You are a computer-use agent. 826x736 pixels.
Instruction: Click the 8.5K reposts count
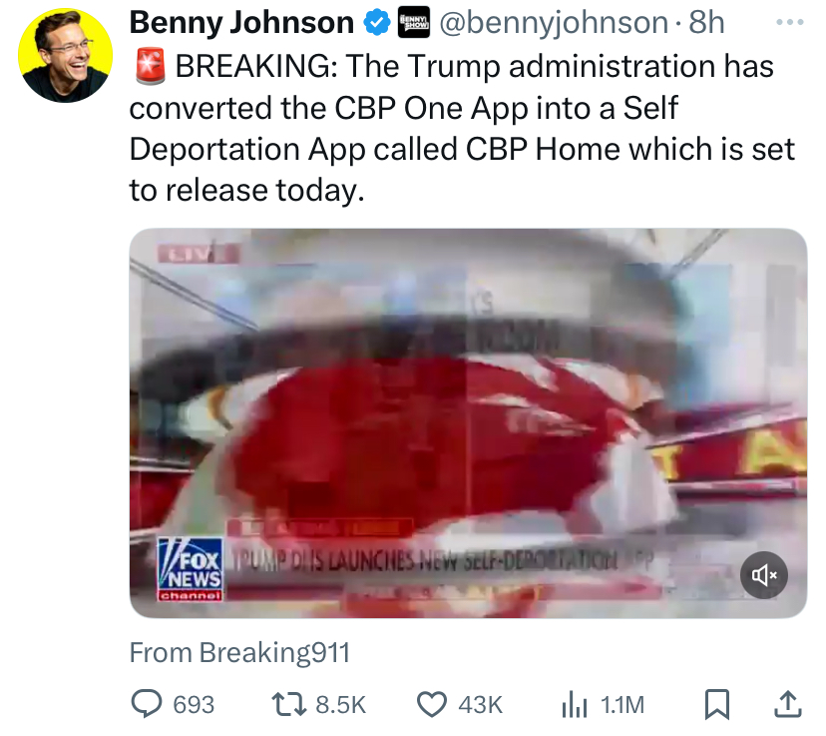(340, 705)
